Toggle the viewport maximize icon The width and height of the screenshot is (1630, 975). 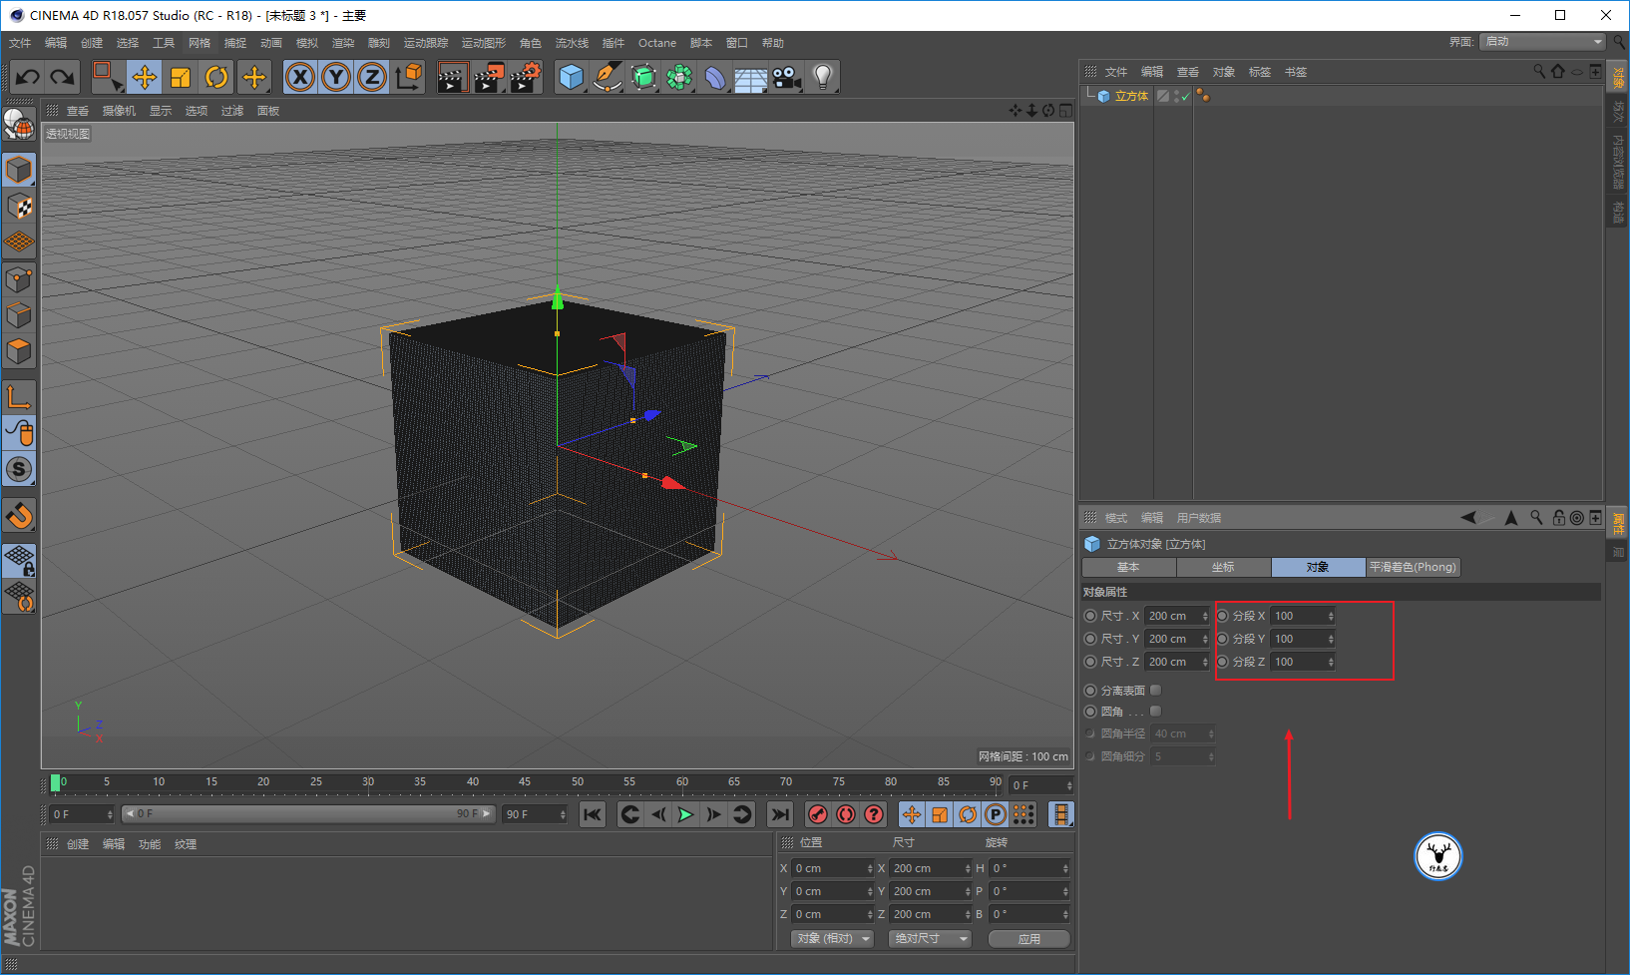coord(1065,111)
